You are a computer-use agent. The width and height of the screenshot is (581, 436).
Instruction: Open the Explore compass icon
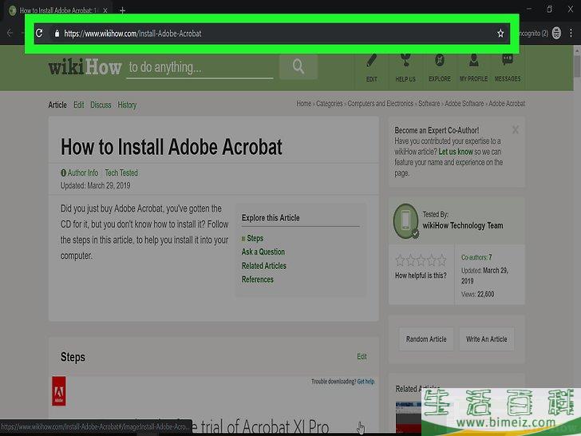click(440, 67)
